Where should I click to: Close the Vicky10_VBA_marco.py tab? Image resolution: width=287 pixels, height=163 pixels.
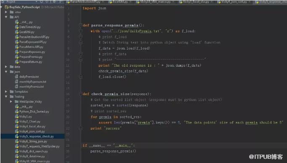[173, 2]
